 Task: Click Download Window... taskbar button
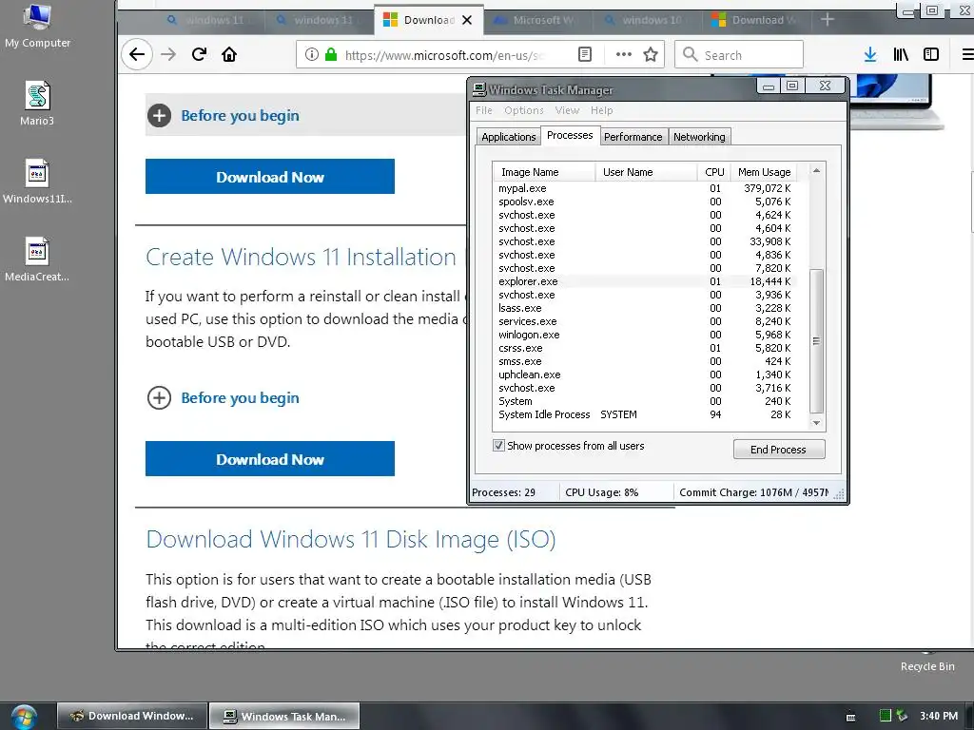(132, 717)
